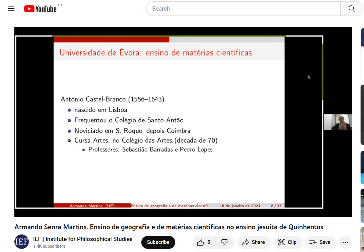Open the hamburger guide menu

pyautogui.click(x=11, y=9)
